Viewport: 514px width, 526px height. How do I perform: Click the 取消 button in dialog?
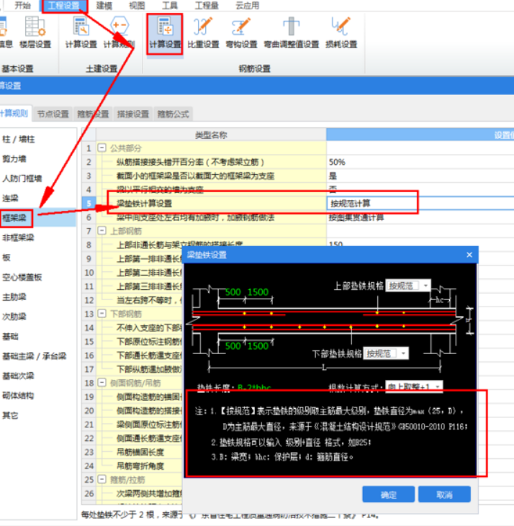click(444, 495)
